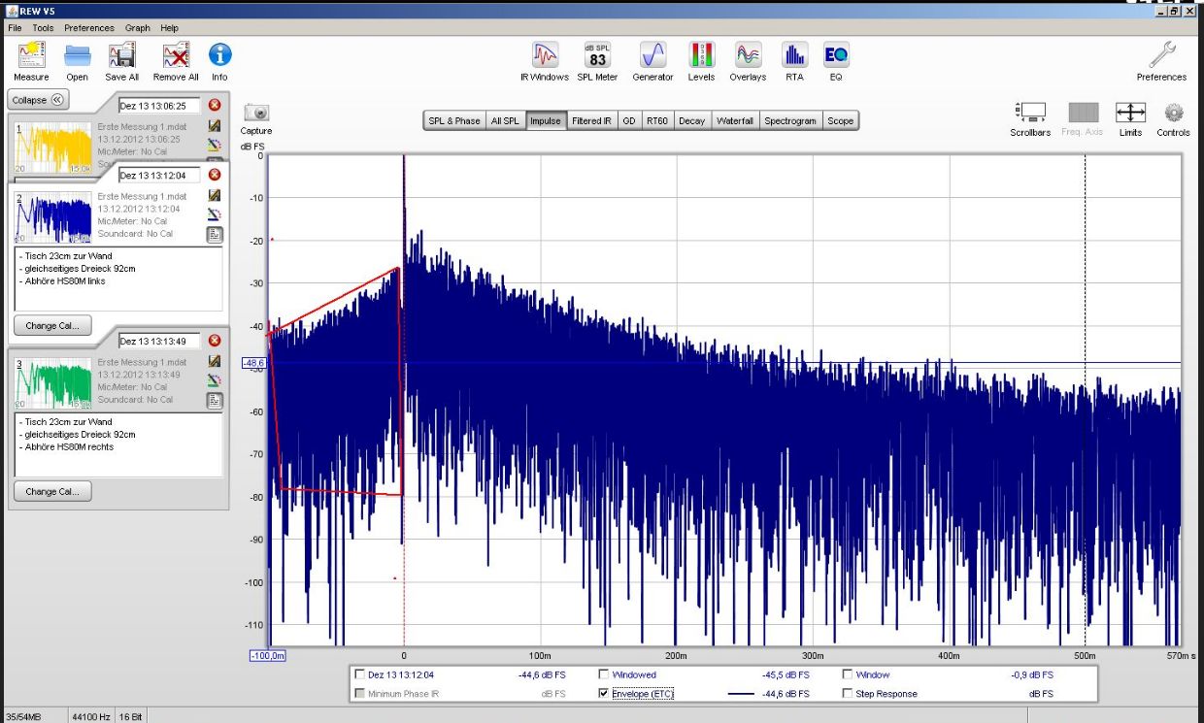The width and height of the screenshot is (1204, 723).
Task: Open the File menu
Action: tap(15, 28)
